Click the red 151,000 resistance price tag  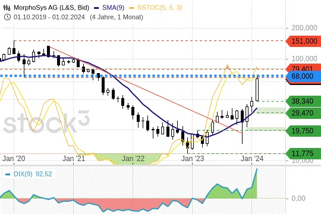click(x=303, y=41)
